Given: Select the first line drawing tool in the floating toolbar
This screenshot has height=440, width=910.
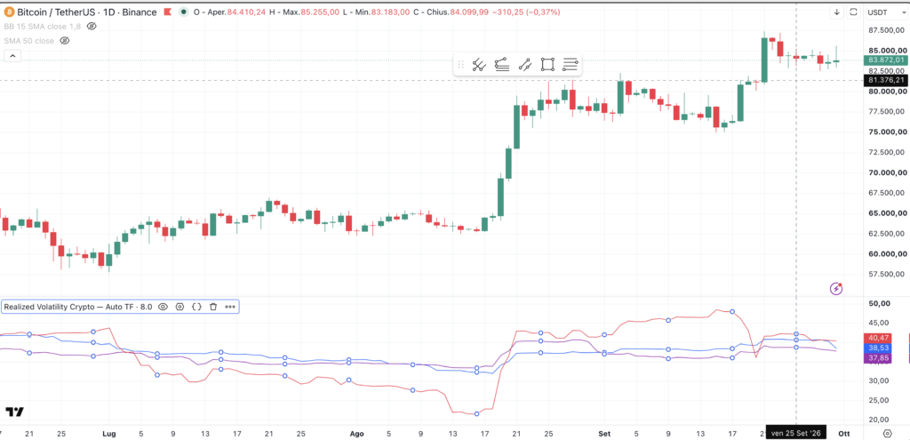Looking at the screenshot, I should coord(479,64).
